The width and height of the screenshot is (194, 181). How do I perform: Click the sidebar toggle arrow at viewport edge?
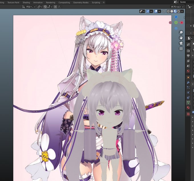click(184, 17)
